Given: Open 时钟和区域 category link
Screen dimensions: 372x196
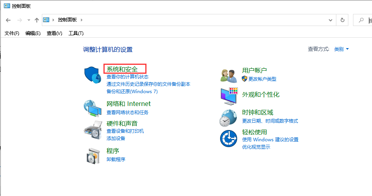Looking at the screenshot, I should coord(257,113).
